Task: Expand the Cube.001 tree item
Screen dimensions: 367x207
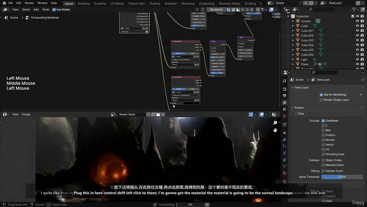Action: [293, 31]
